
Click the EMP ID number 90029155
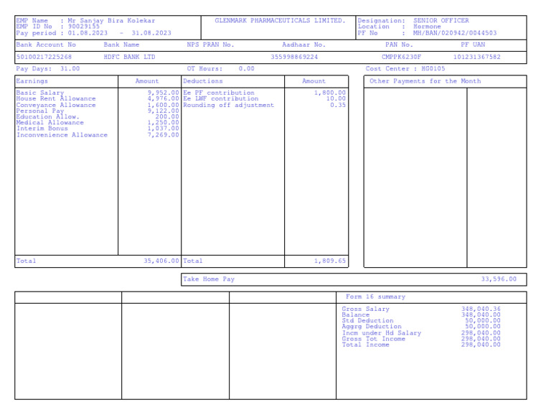pyautogui.click(x=84, y=27)
